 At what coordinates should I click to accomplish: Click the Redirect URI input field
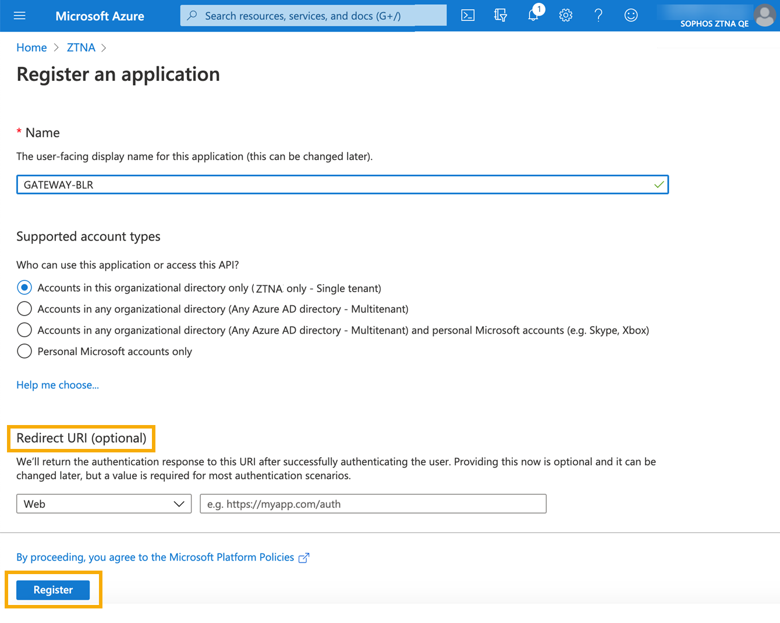coord(373,504)
